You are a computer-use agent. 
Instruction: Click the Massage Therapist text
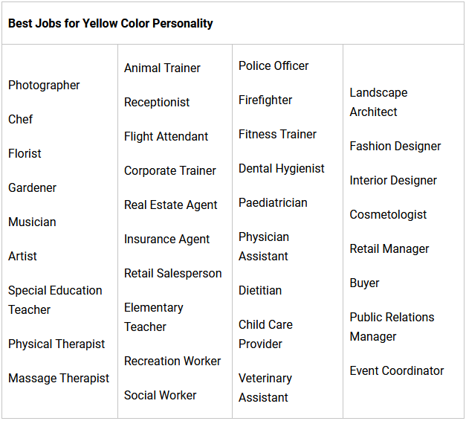pos(59,379)
